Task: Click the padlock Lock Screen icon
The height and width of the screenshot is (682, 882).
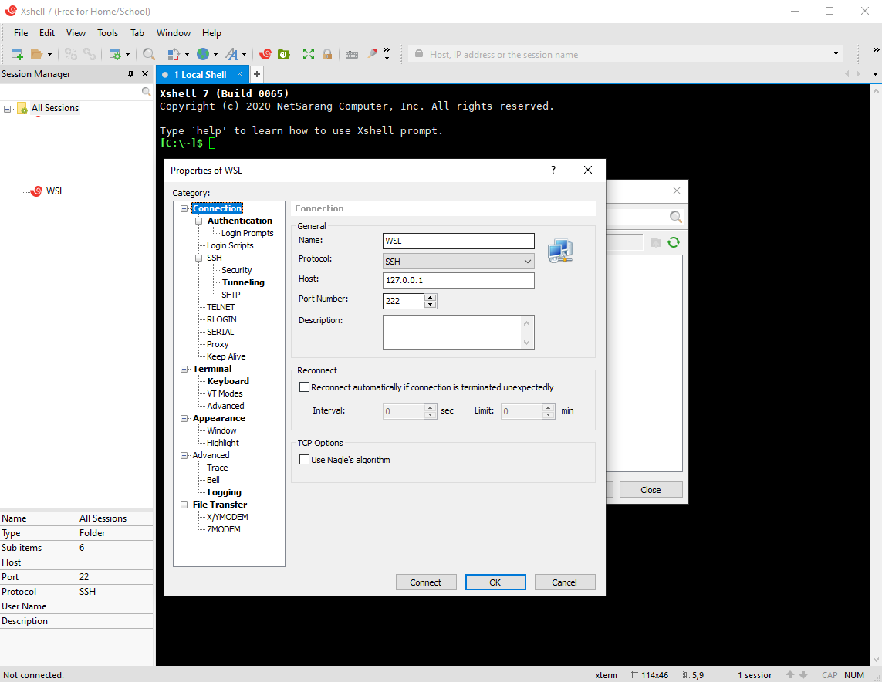Action: point(327,54)
